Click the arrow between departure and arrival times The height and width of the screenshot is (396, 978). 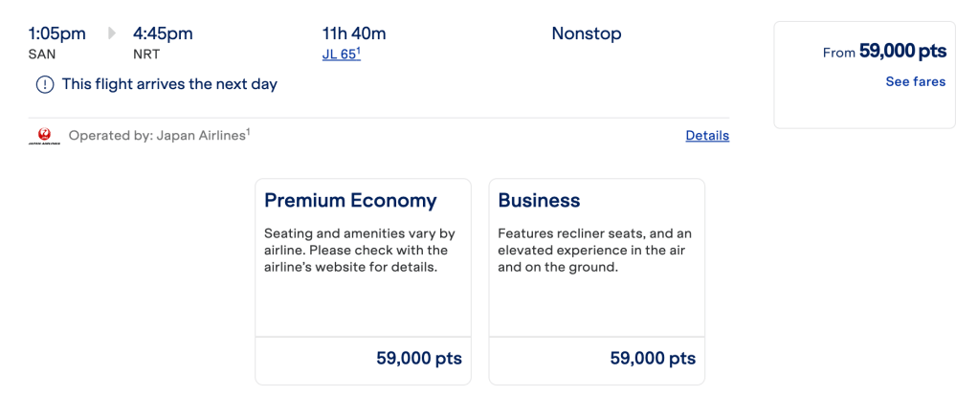111,33
